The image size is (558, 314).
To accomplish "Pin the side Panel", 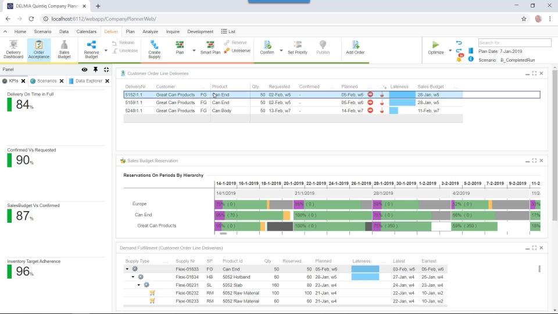I will 95,69.
